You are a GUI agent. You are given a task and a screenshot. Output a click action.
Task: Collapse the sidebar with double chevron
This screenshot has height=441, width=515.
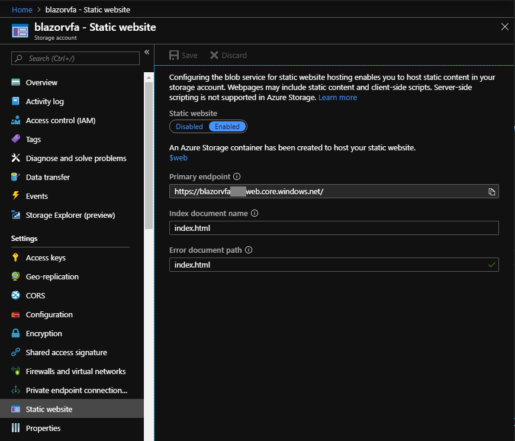click(x=147, y=52)
